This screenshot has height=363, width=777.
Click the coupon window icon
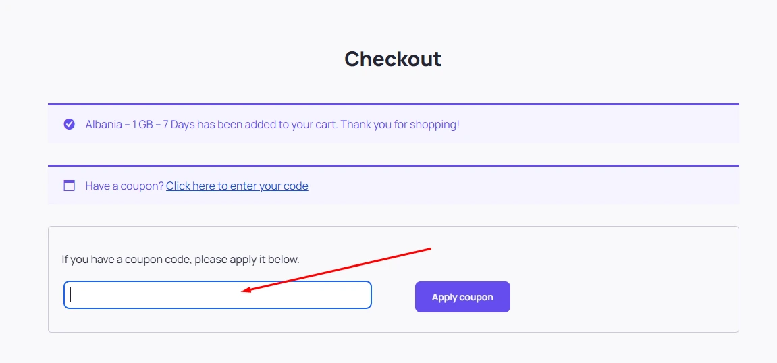click(x=69, y=186)
